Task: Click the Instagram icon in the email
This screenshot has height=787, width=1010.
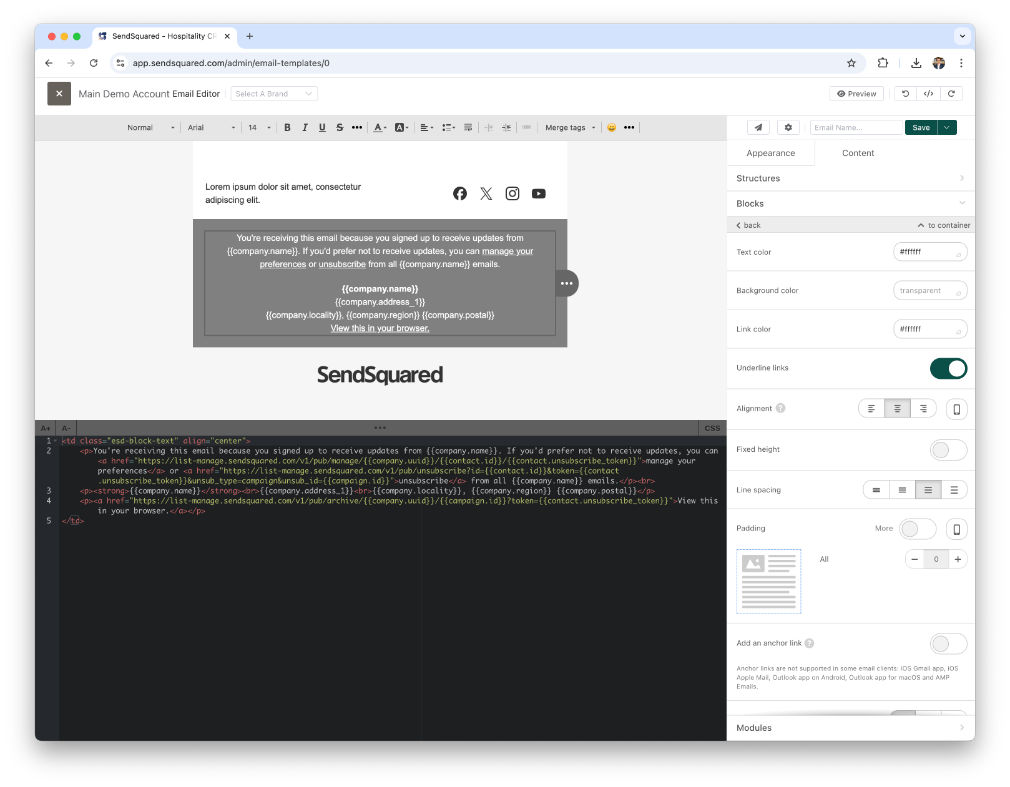Action: [512, 193]
